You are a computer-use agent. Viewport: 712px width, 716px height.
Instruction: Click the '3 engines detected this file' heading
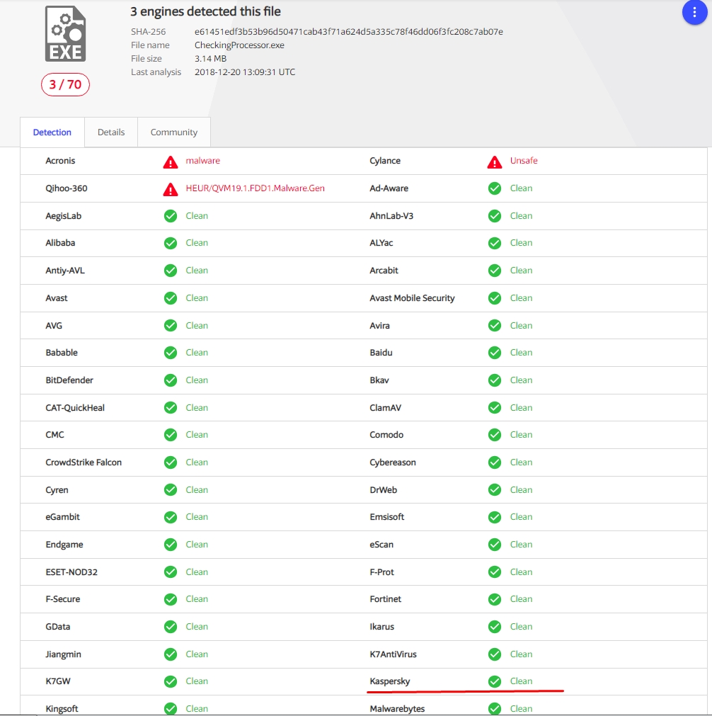coord(205,11)
